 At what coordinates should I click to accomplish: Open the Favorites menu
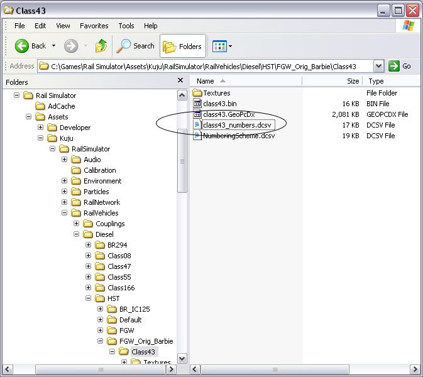[94, 26]
